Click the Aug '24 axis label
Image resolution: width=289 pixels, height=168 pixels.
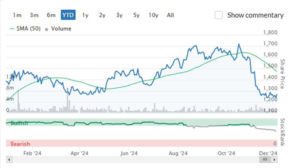(178, 153)
